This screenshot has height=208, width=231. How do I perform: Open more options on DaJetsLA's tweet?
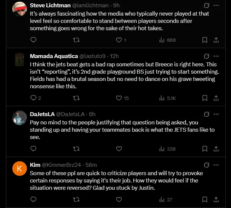(x=216, y=114)
